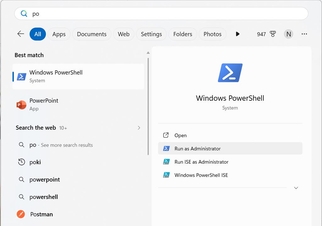Click the Open external-link icon
This screenshot has width=322, height=226.
166,135
